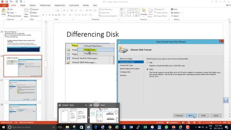Select the second Untitled - Paint preview
The image size is (231, 130).
click(104, 113)
